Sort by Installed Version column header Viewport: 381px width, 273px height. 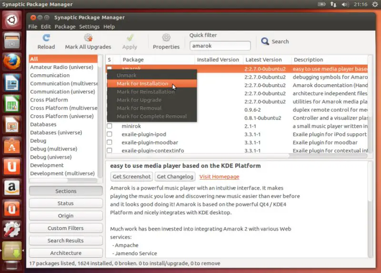coord(219,60)
